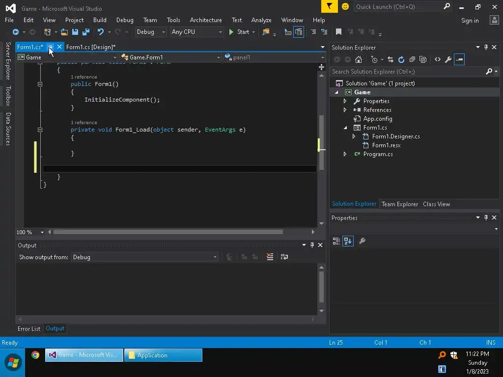Switch to Form1.cs [Design] tab
Viewport: 503px width, 377px height.
(91, 47)
